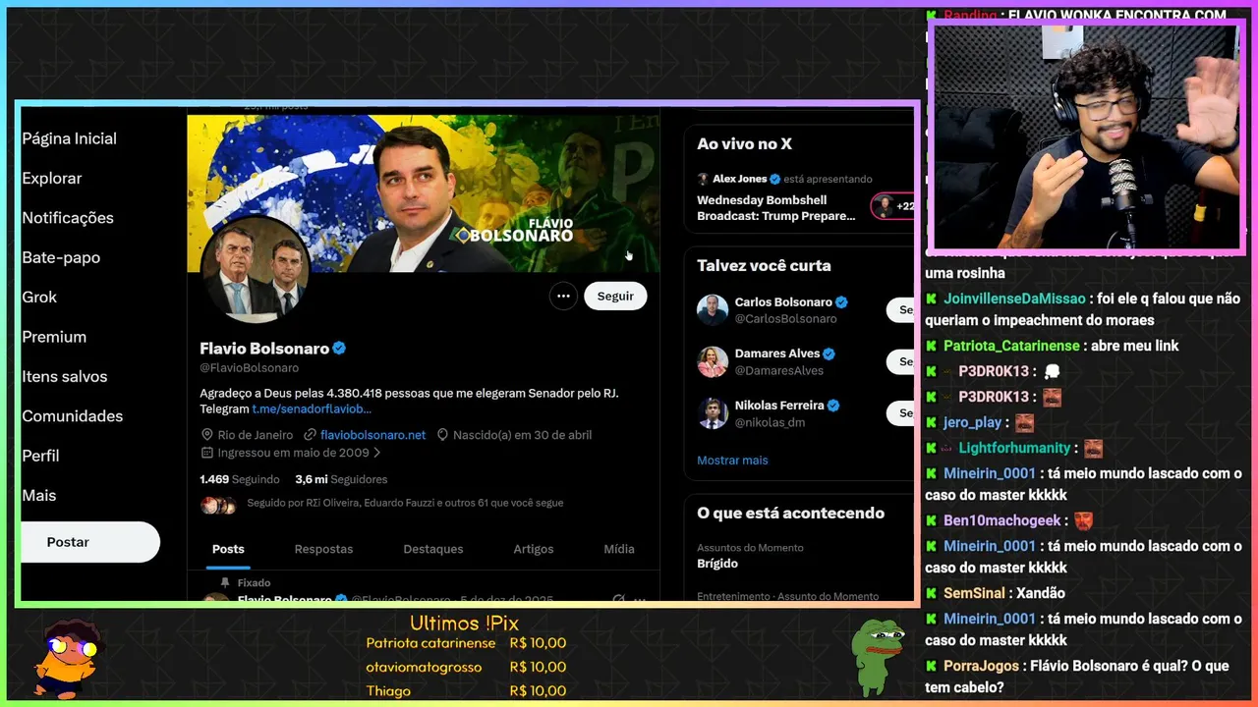Image resolution: width=1258 pixels, height=707 pixels.
Task: Click the emote in Lightforhumanity's chat message
Action: pos(1093,449)
